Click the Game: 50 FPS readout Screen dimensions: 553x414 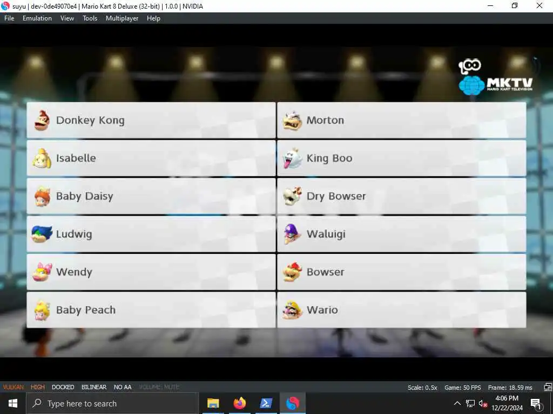coord(463,388)
